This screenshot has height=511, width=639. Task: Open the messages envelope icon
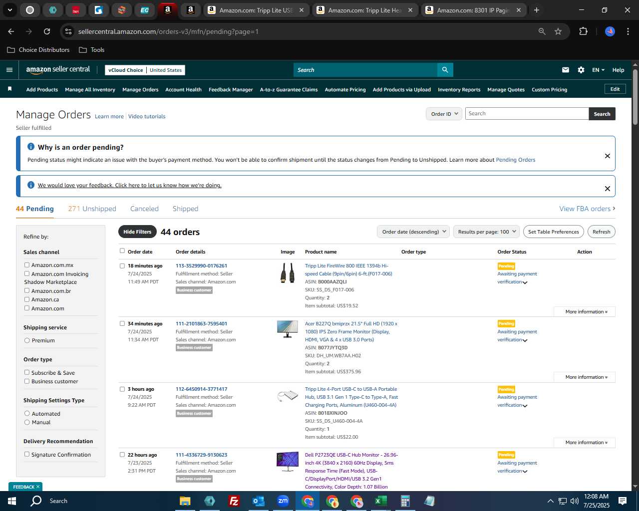point(566,70)
